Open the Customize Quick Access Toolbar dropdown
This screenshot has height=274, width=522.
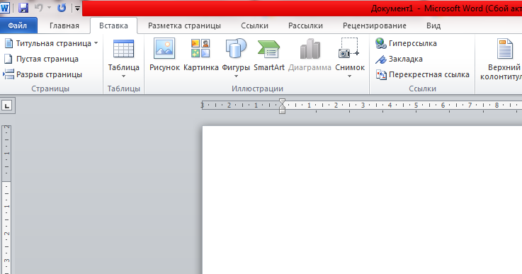pyautogui.click(x=77, y=8)
